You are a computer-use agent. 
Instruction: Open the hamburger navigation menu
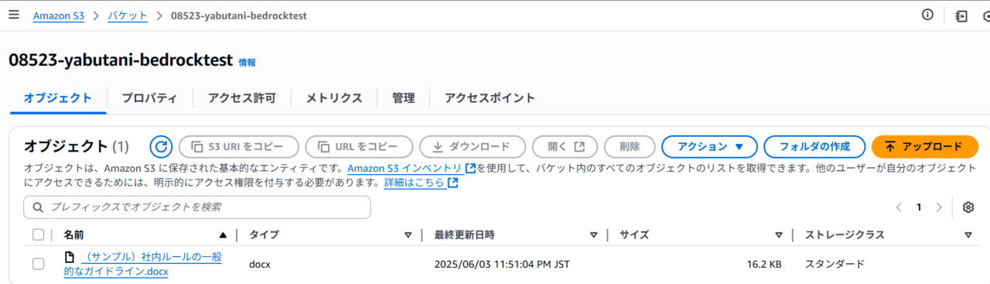point(14,15)
